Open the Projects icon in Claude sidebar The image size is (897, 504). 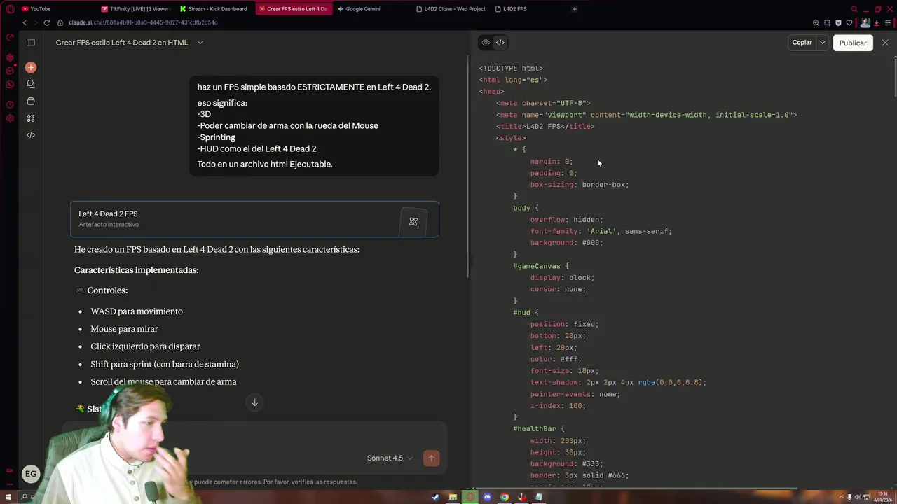pos(31,101)
